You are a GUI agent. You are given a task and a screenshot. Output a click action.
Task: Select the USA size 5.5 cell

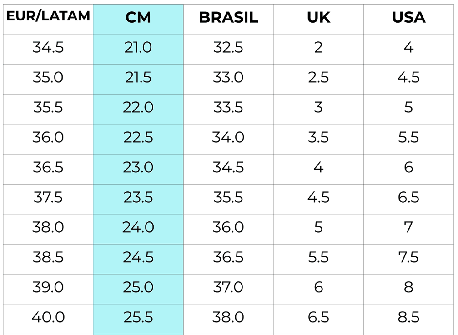click(x=408, y=137)
